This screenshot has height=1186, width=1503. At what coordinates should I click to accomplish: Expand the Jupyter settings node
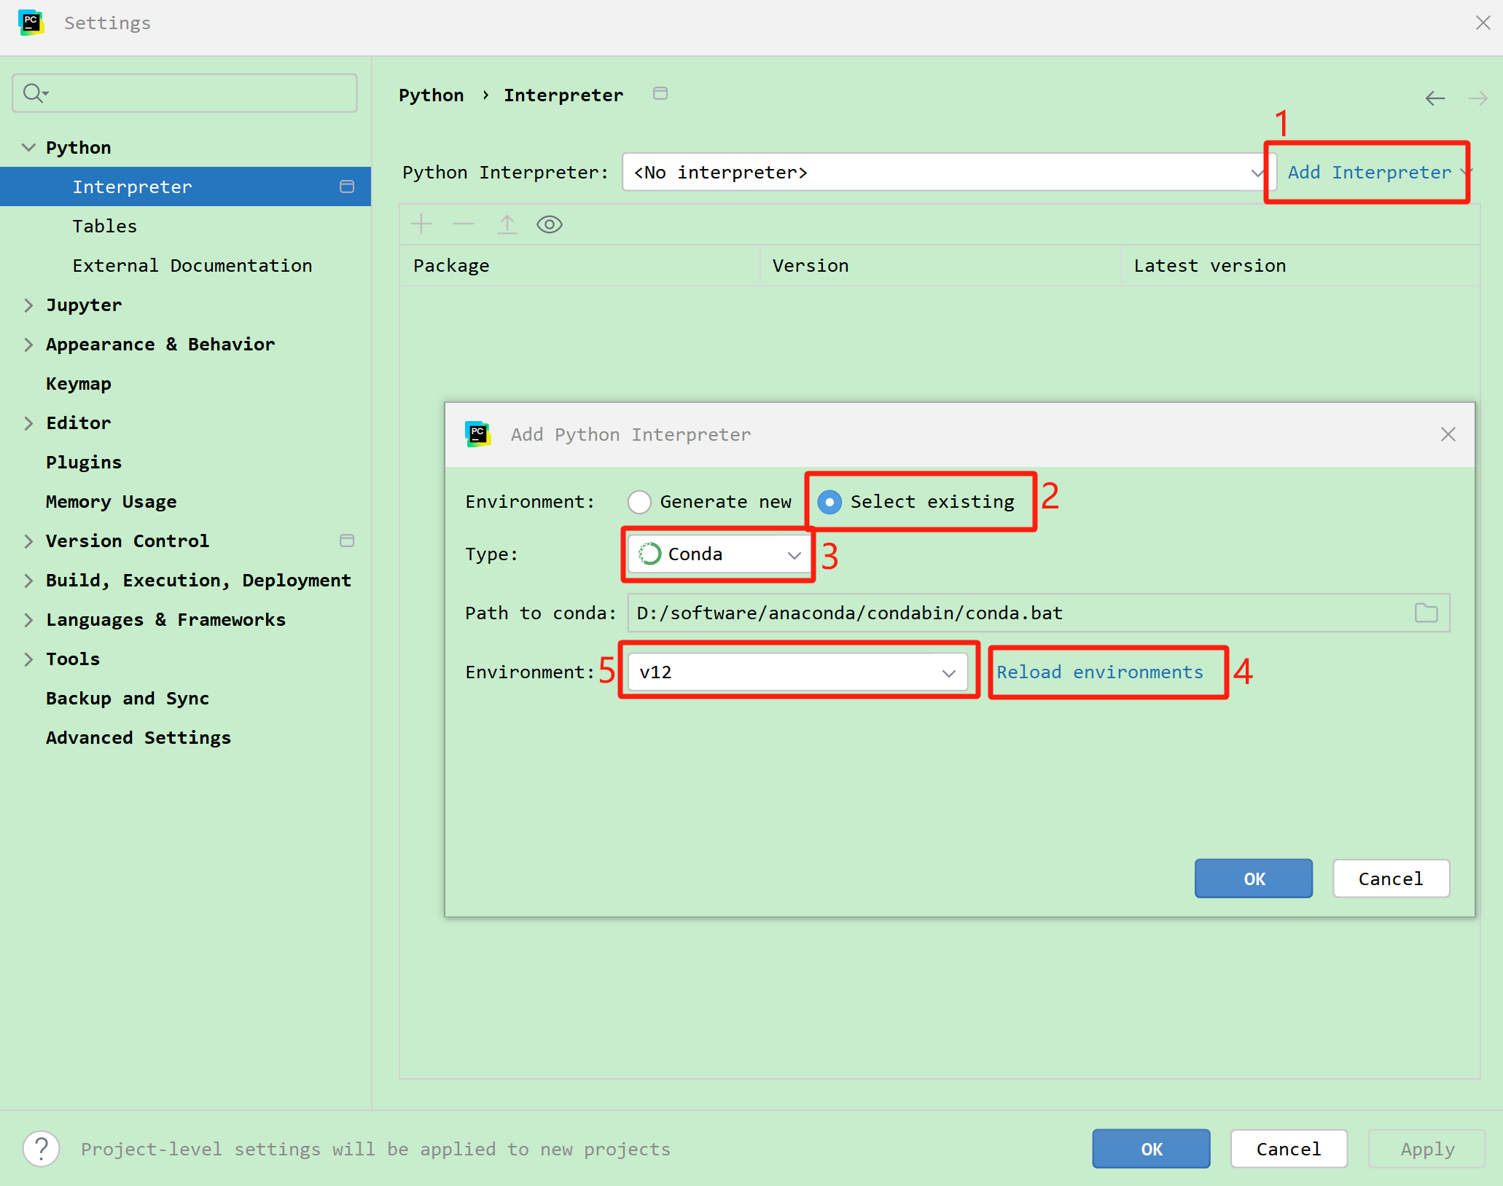[28, 305]
